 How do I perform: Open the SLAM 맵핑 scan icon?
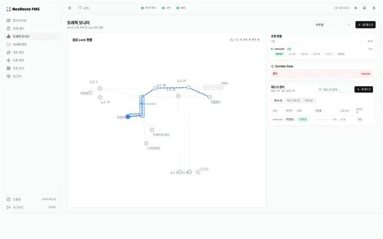click(x=9, y=44)
